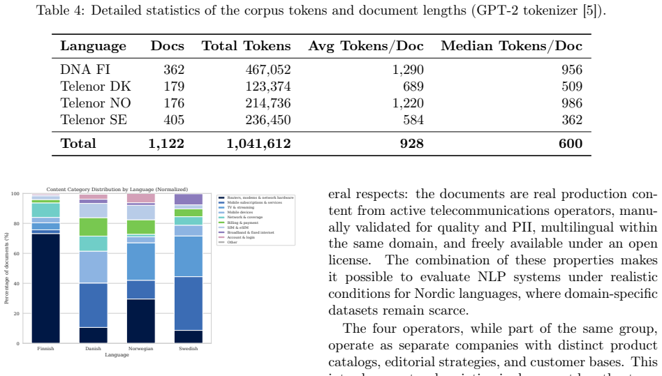This screenshot has height=376, width=662.
Task: Click the average value 689
Action: (x=413, y=87)
